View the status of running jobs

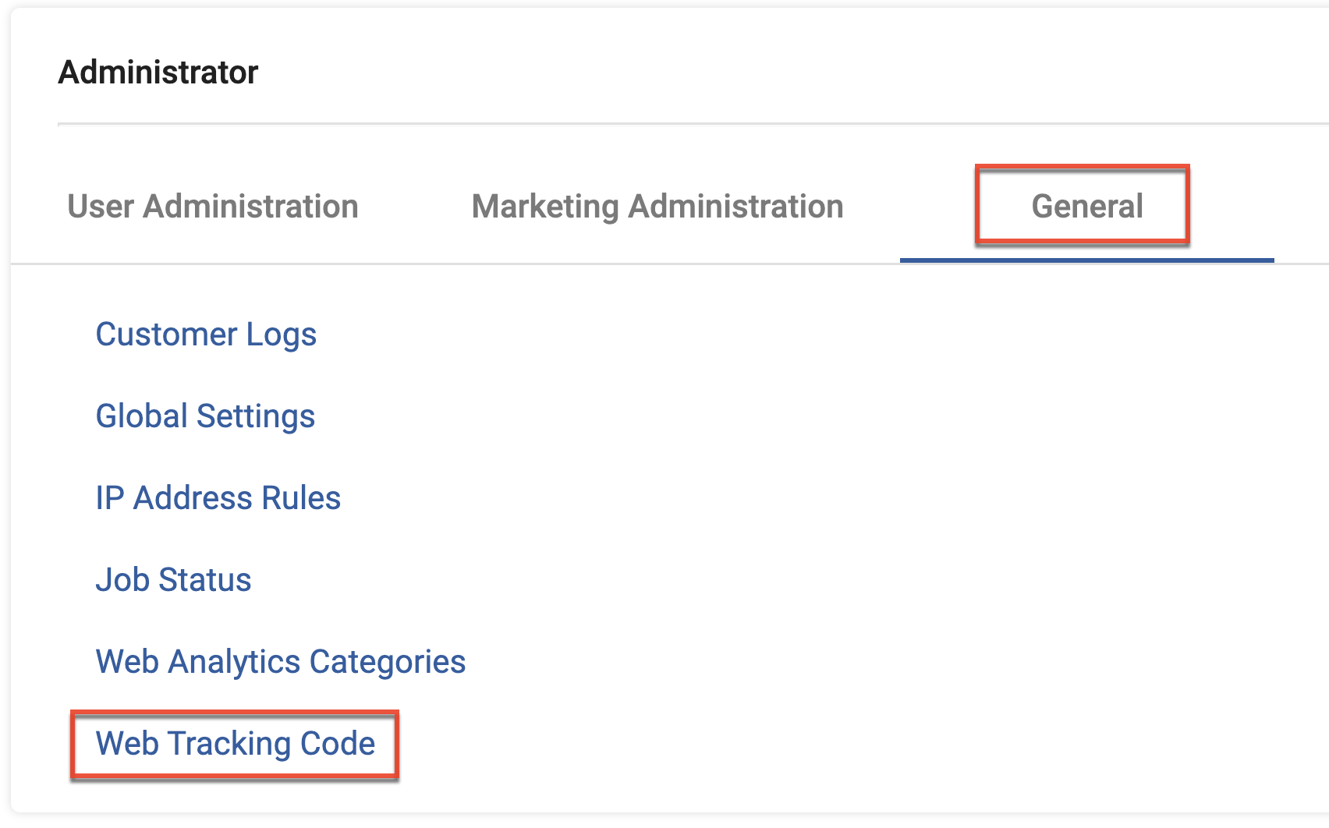click(173, 580)
